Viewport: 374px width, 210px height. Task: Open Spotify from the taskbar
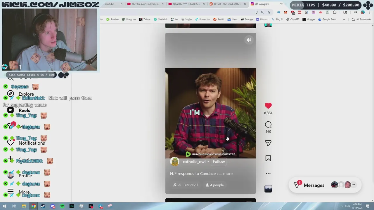[x=62, y=206]
